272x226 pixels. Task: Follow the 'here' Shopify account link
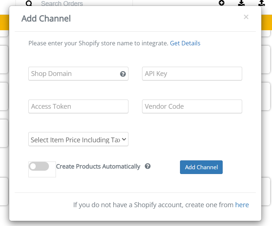coord(242,205)
